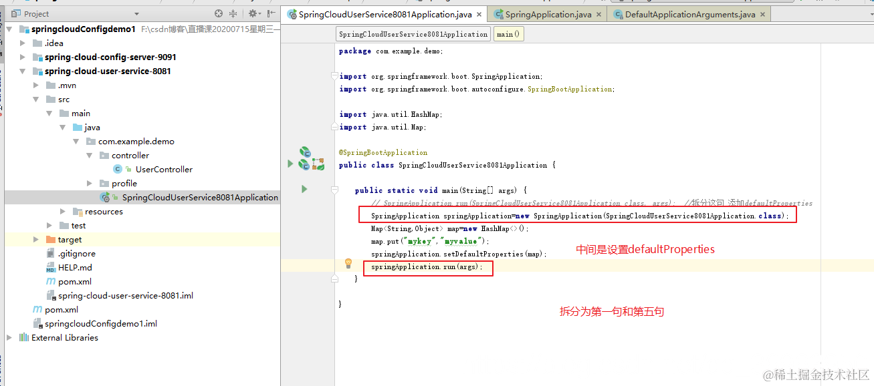The image size is (874, 386).
Task: Switch to the DefaultApplicationArguments.java tab
Action: [690, 14]
